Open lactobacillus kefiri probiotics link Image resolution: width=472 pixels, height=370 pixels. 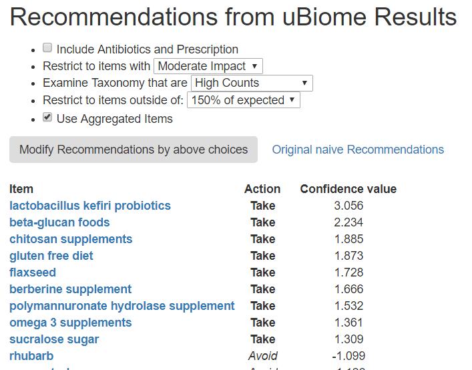click(90, 206)
